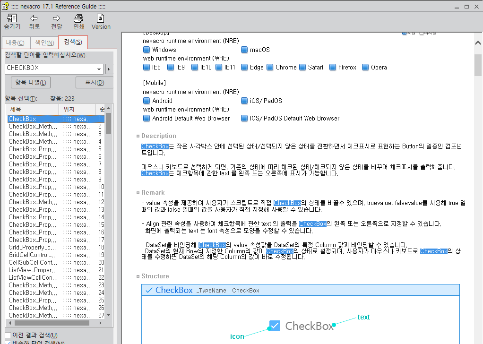Image resolution: width=483 pixels, height=344 pixels.
Task: Click the Safari support indicator icon
Action: 302,67
